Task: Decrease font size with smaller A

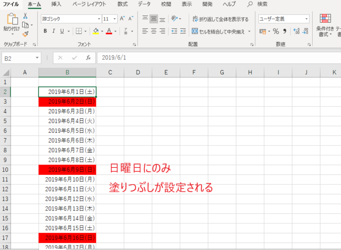Action: pyautogui.click(x=131, y=19)
